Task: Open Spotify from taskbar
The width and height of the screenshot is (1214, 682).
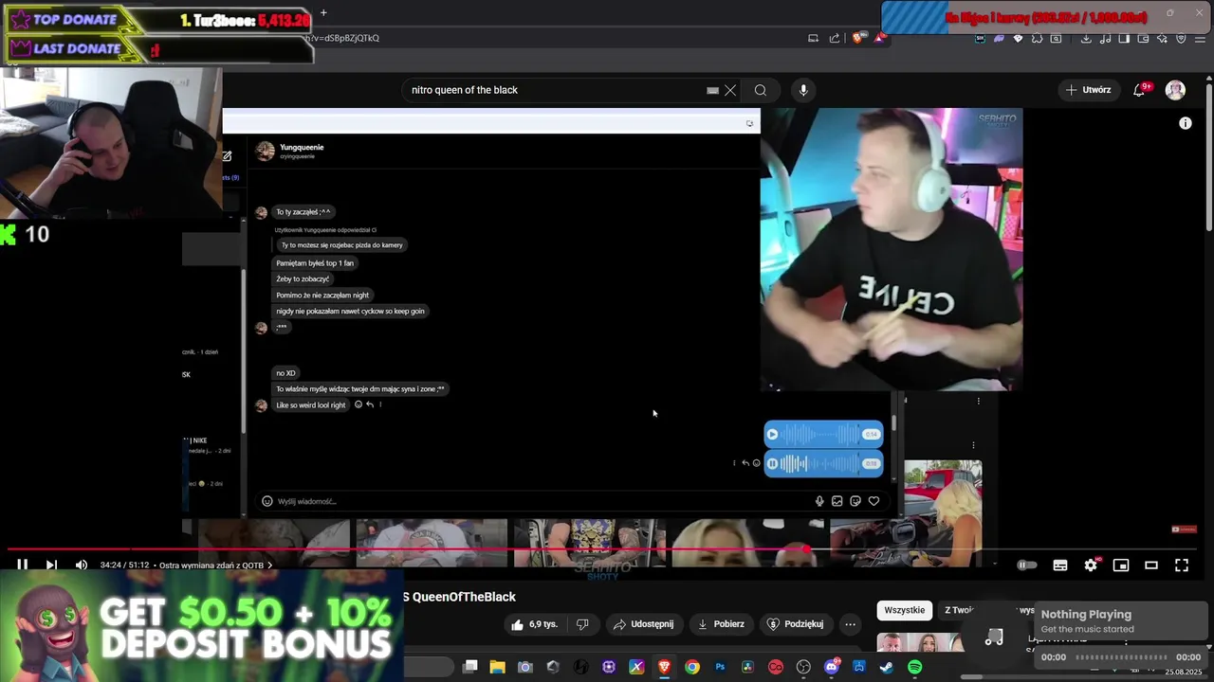Action: (914, 668)
